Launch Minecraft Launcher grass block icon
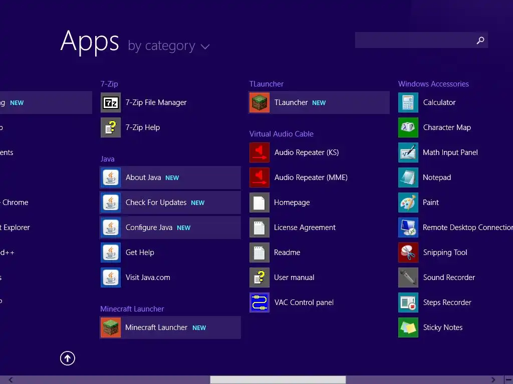The image size is (513, 384). [x=111, y=327]
